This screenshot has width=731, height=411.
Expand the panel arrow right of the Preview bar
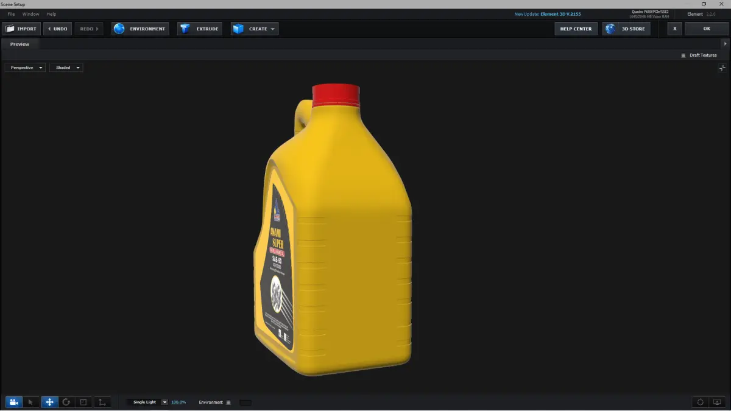[725, 44]
